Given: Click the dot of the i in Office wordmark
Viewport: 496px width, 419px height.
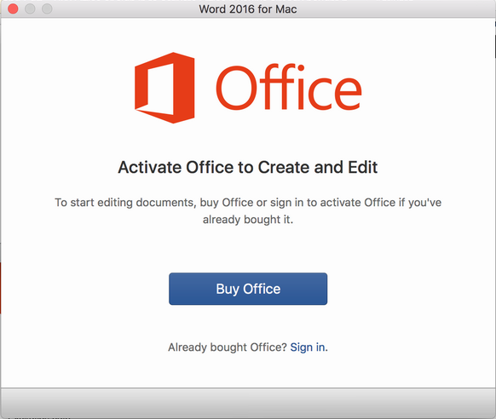Looking at the screenshot, I should tap(301, 67).
